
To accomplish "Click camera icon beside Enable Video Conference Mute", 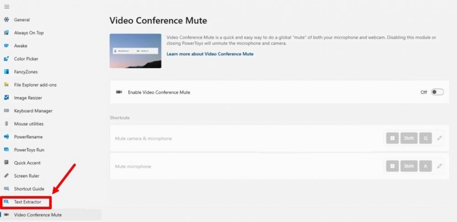I will pyautogui.click(x=119, y=92).
